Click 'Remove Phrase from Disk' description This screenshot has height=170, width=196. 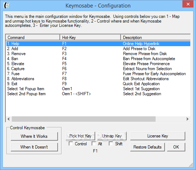(x=145, y=54)
